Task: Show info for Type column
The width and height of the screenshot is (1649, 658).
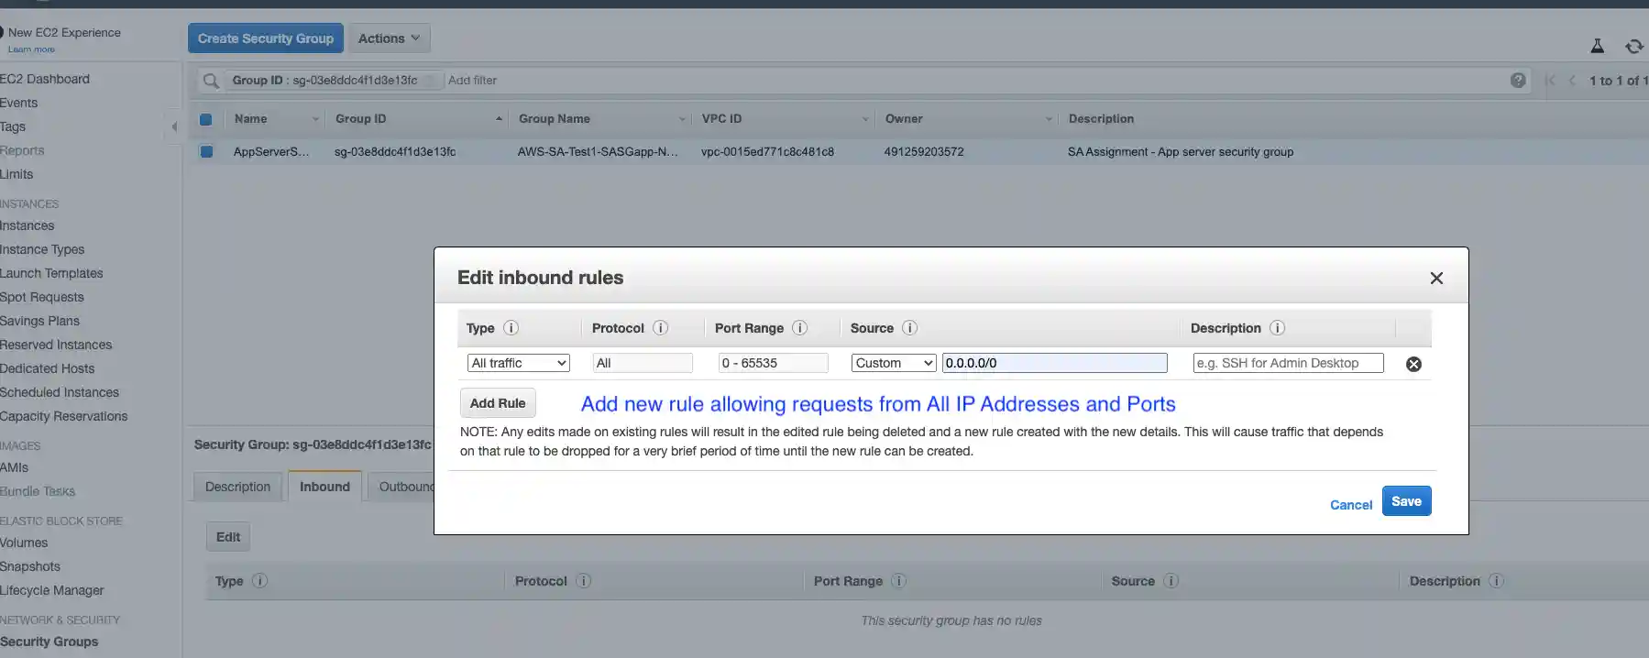Action: 511,328
